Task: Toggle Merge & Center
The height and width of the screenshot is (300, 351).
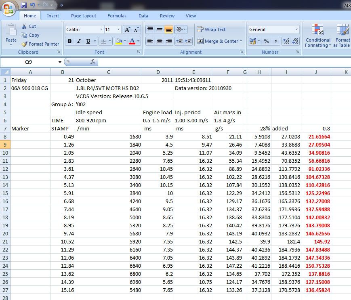Action: coord(217,41)
